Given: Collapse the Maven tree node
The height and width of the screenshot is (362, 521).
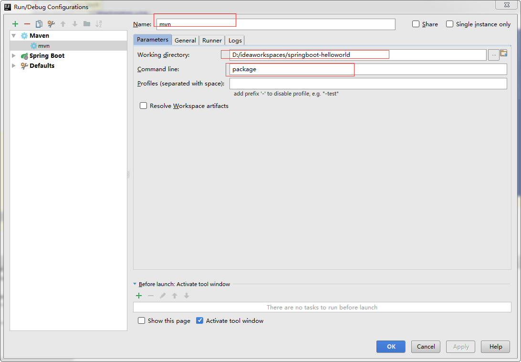Looking at the screenshot, I should tap(14, 36).
